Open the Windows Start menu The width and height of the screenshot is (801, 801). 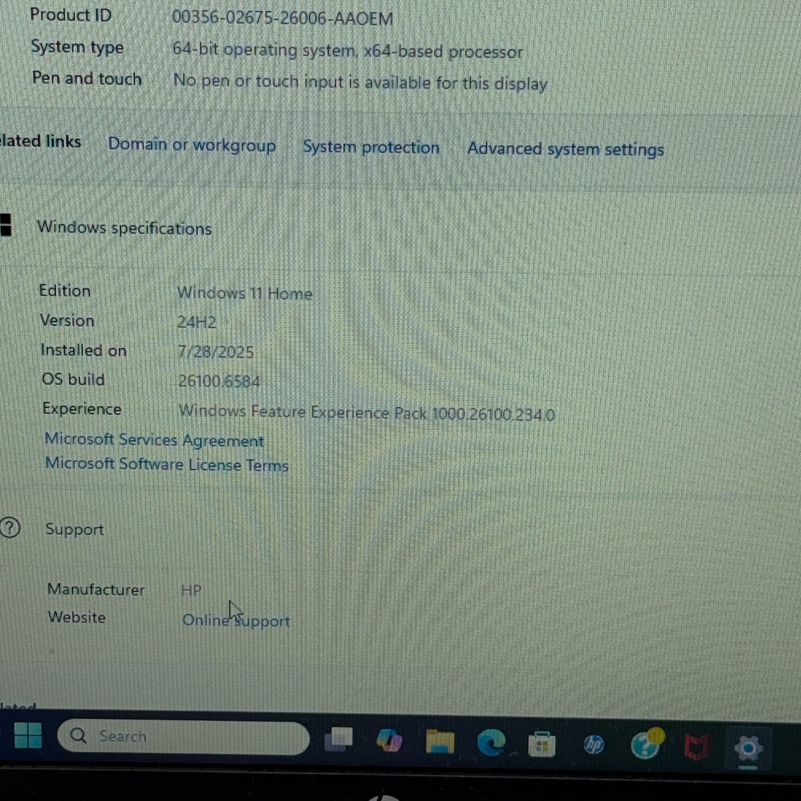(x=28, y=735)
